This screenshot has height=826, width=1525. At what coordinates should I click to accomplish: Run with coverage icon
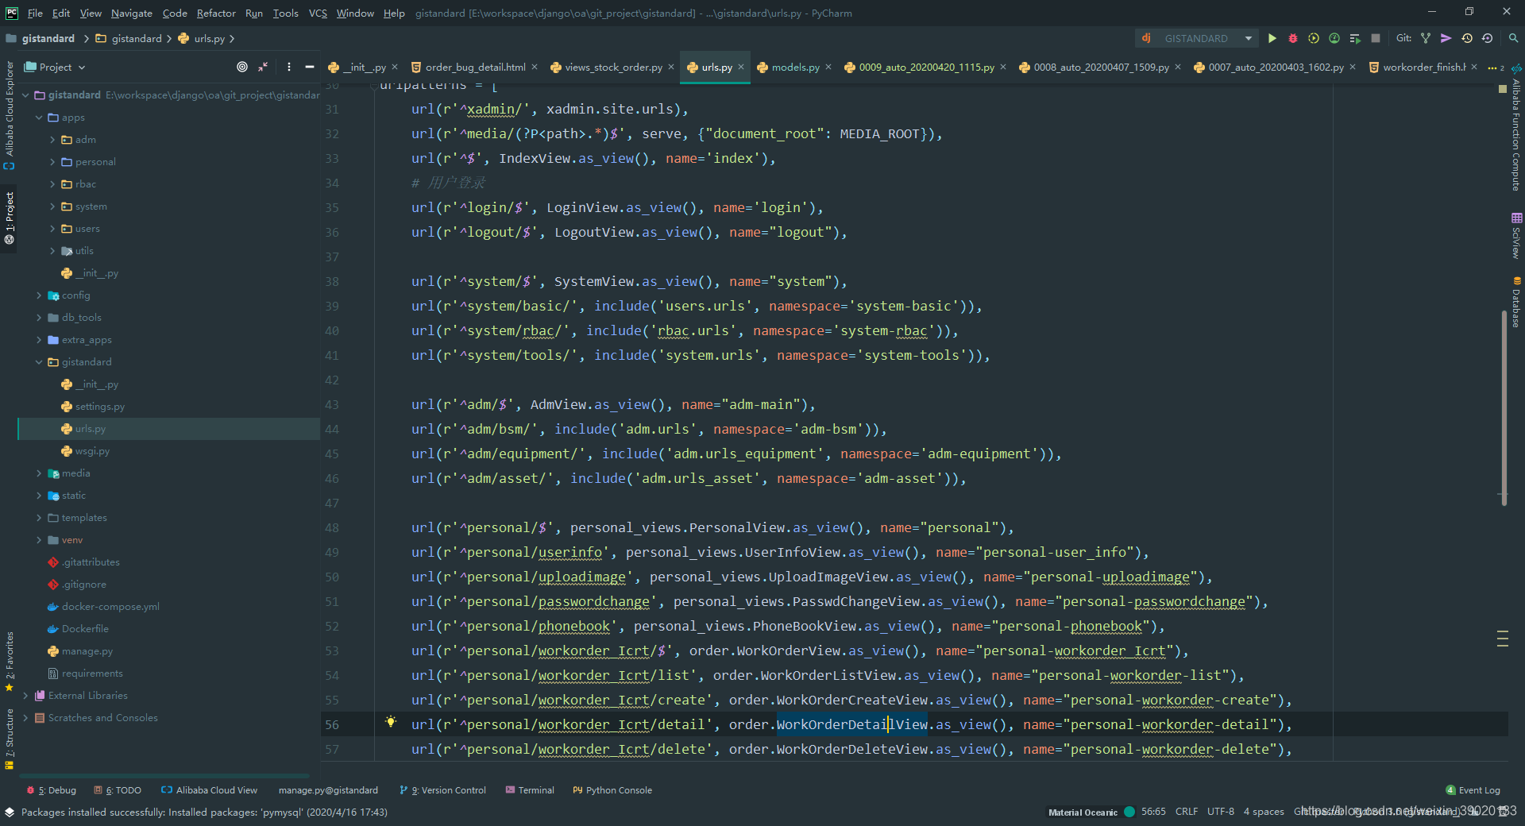1314,38
